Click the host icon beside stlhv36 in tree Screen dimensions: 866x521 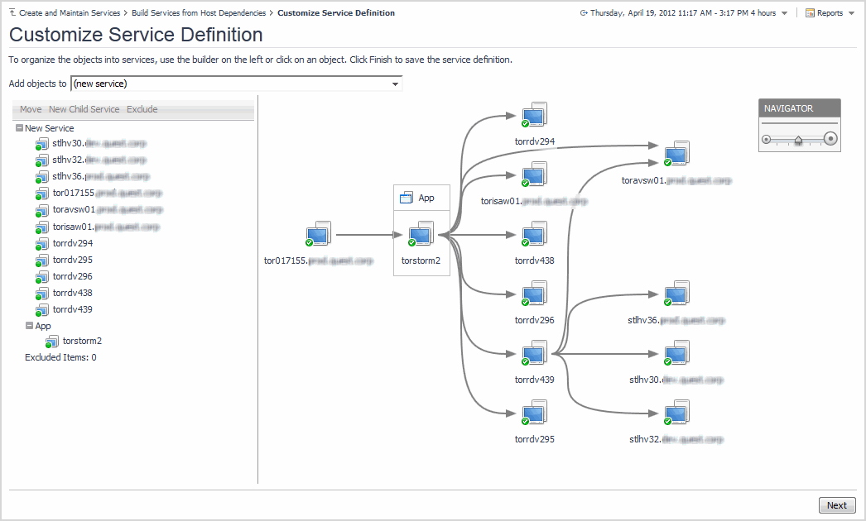41,177
